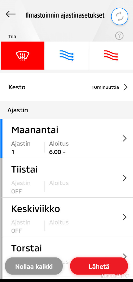This screenshot has width=133, height=282.
Task: Go back with the left arrow
Action: coord(11,14)
